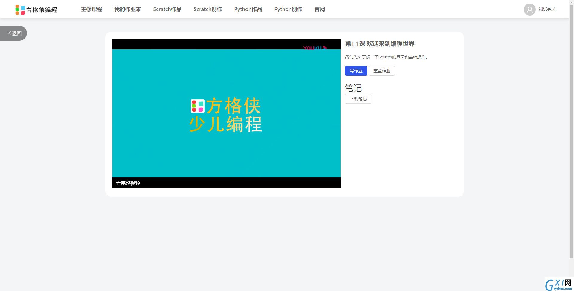Click the 重置作业 button
This screenshot has width=574, height=291.
[381, 71]
